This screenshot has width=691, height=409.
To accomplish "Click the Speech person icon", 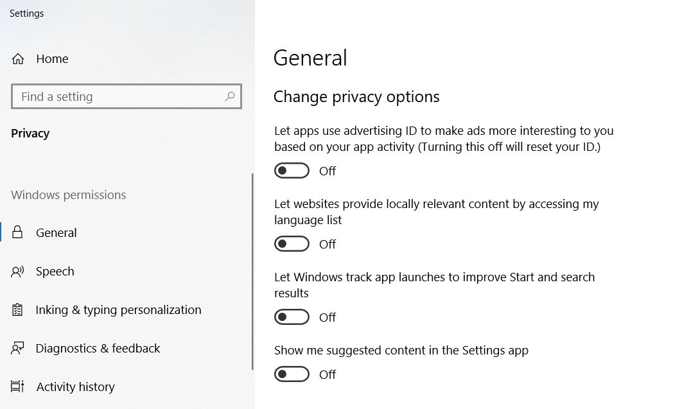I will [18, 272].
